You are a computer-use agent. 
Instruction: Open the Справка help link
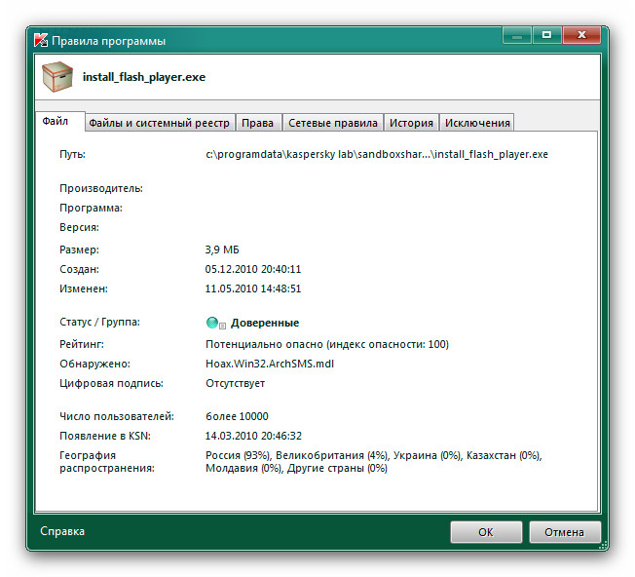[62, 531]
